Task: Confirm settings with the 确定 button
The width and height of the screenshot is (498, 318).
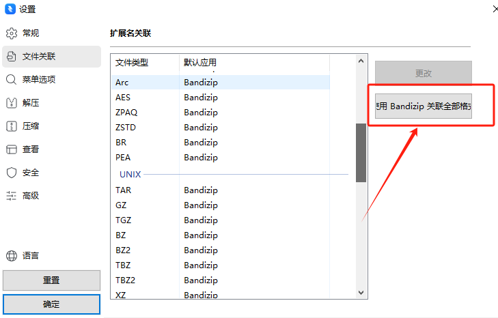Action: [x=51, y=304]
